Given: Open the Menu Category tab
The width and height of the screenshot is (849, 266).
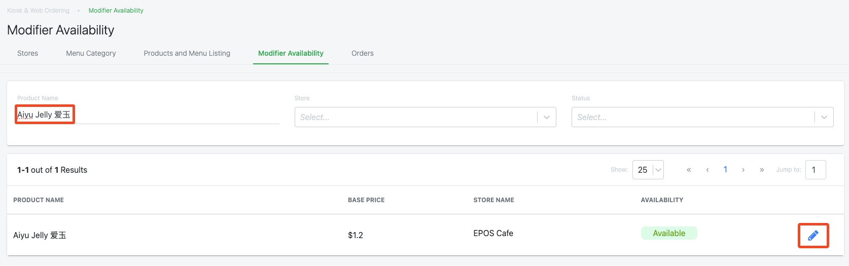Looking at the screenshot, I should tap(91, 53).
